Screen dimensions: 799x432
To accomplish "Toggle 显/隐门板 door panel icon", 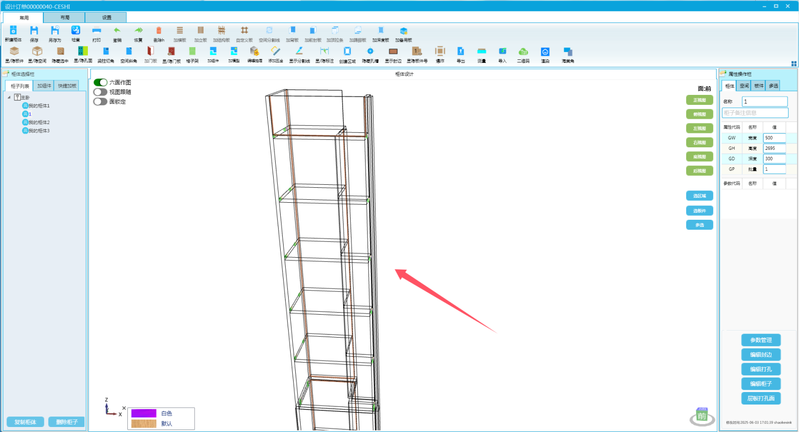I will (171, 51).
